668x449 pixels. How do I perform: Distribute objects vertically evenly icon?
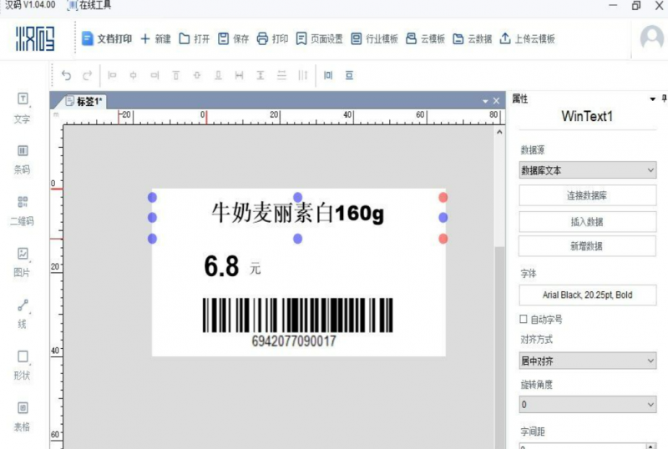click(281, 75)
